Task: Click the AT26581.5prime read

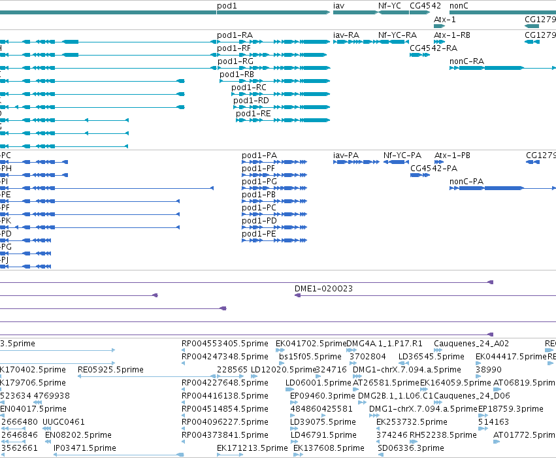Action: pos(355,389)
